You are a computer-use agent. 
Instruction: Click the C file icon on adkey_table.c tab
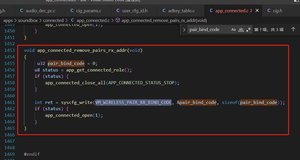pos(164,11)
